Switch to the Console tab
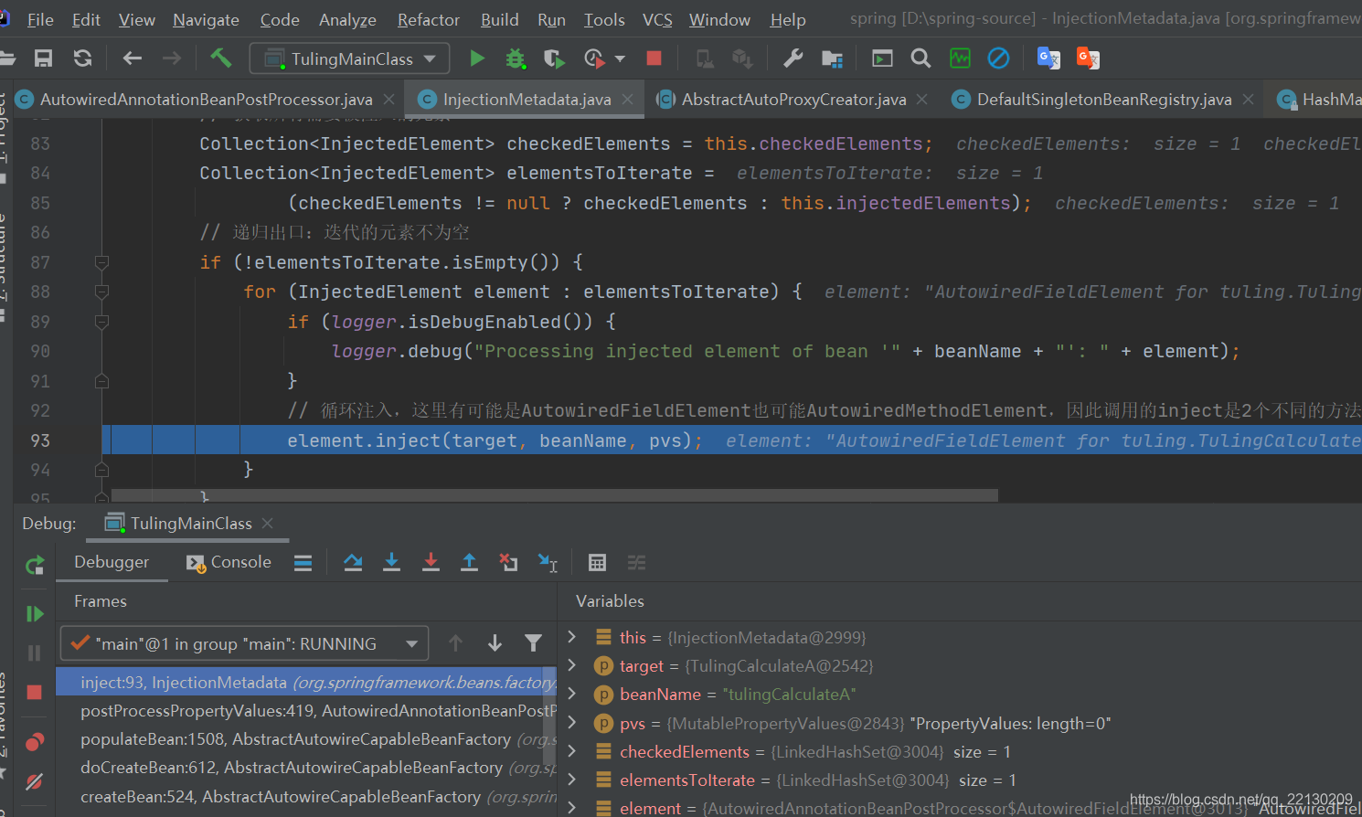Screen dimensions: 1362x817 coord(229,562)
